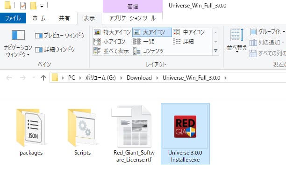Open the 並べ替え sort dropdown
Screen dimensions: 286x185
[x=237, y=41]
